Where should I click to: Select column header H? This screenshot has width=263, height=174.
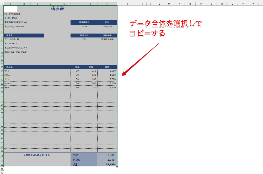click(107, 4)
